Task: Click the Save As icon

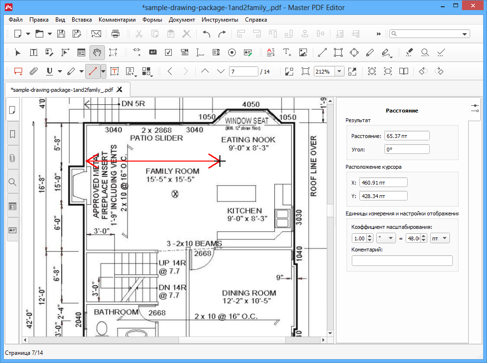Action: [x=77, y=34]
